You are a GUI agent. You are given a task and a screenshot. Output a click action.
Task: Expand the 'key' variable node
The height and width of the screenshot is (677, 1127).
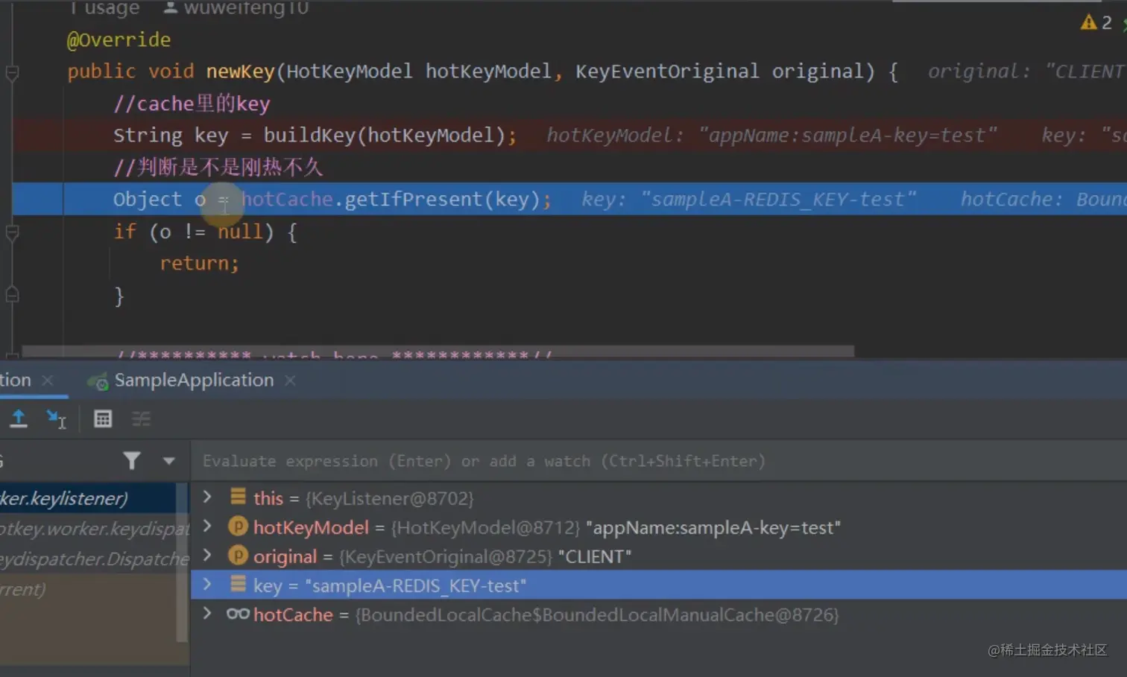click(208, 585)
